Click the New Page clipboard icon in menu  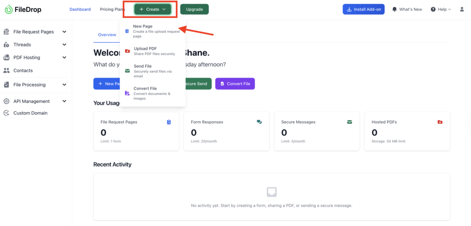pyautogui.click(x=127, y=31)
